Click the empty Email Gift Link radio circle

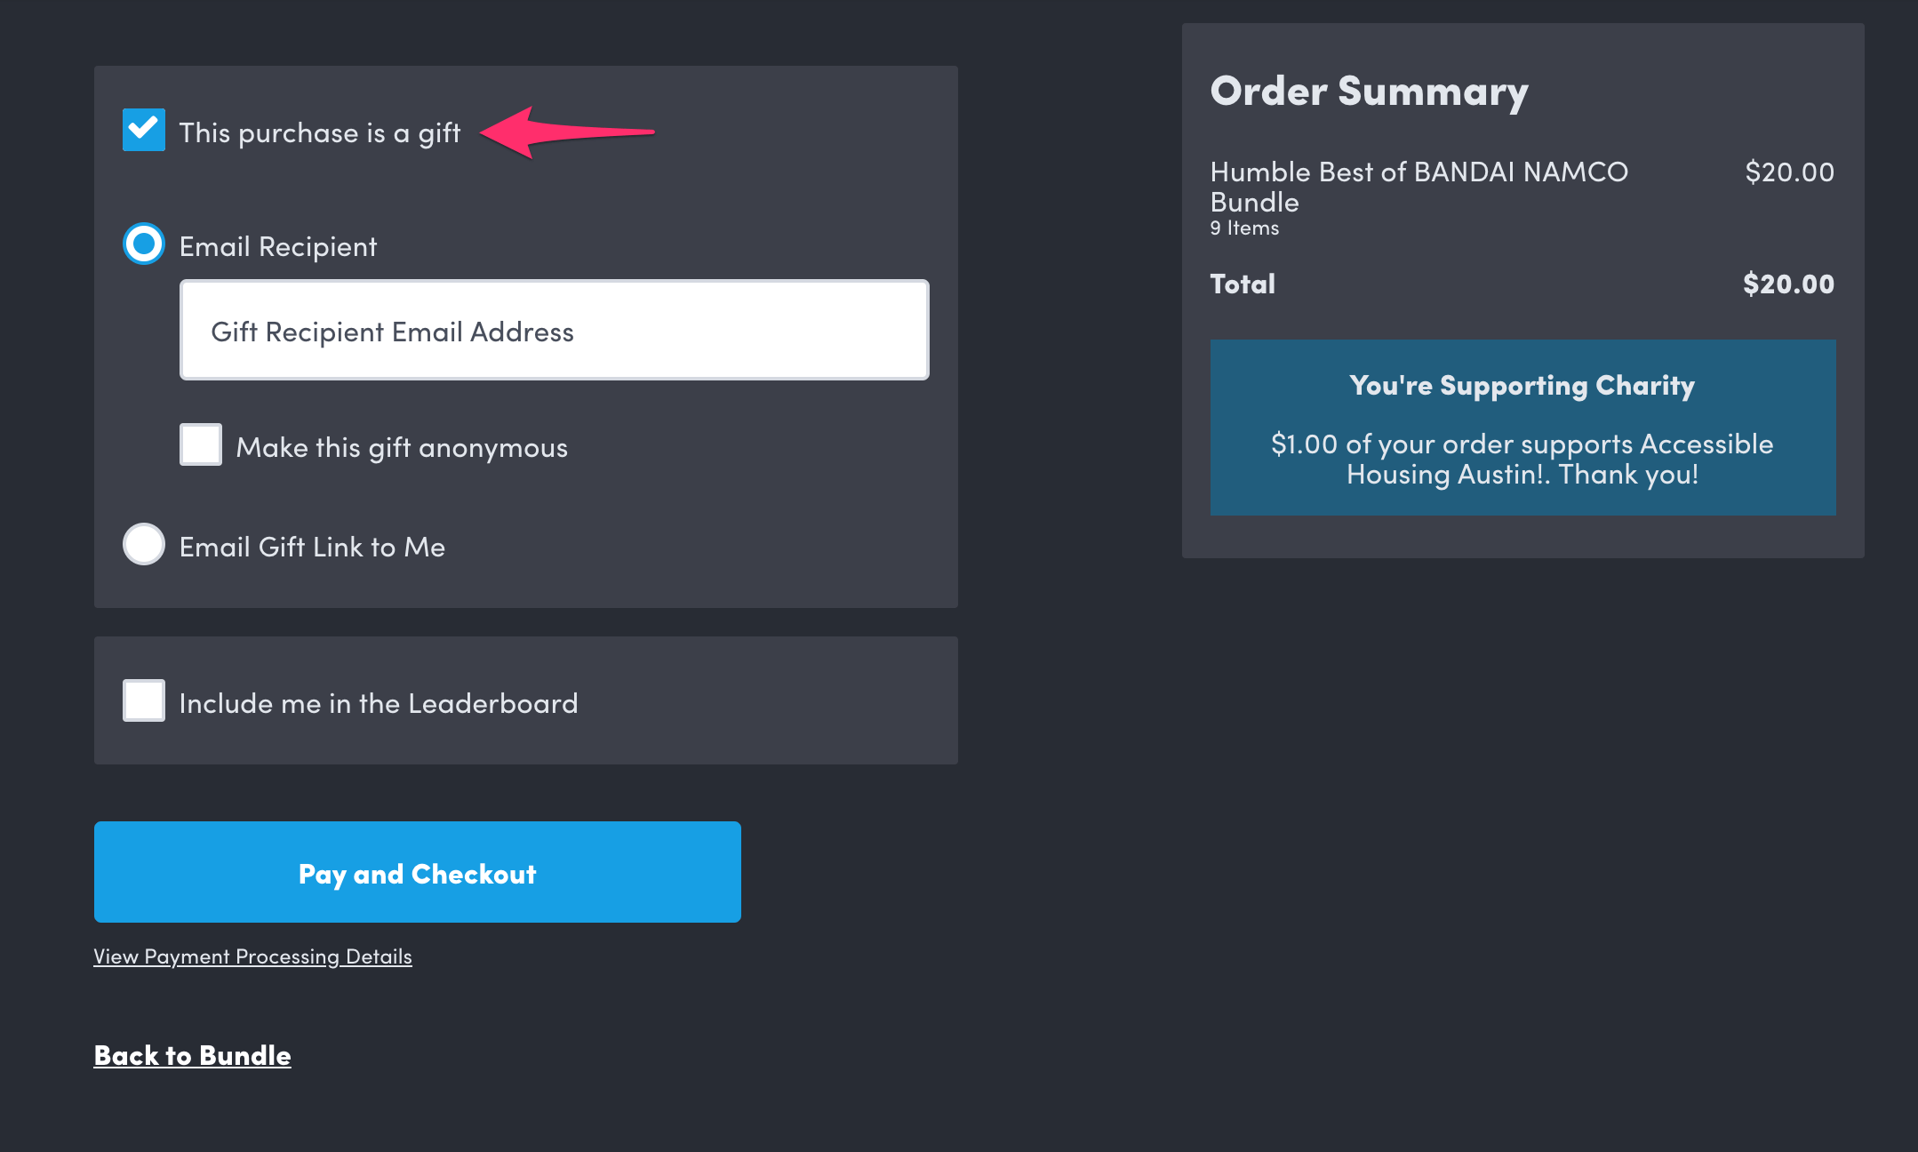coord(143,545)
